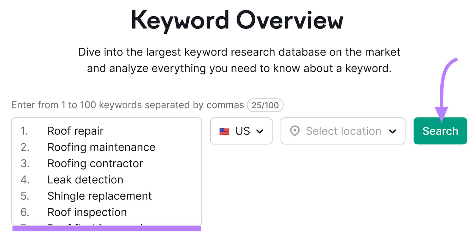Click the Shingle replacement keyword entry
The image size is (476, 240).
point(99,196)
